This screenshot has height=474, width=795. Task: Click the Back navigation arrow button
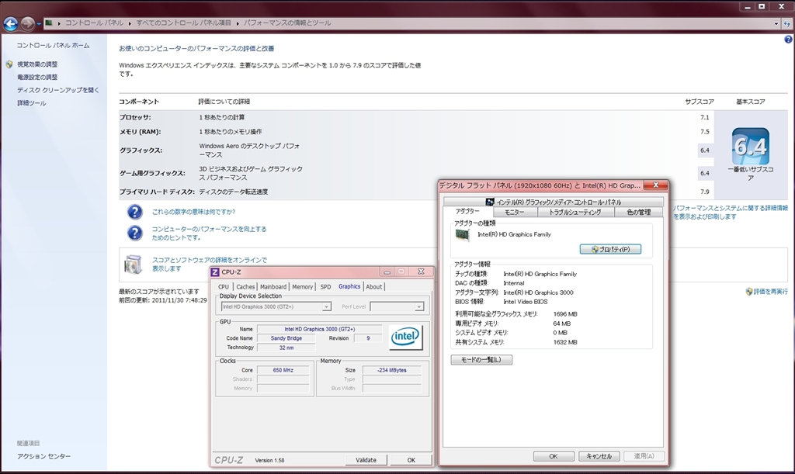(x=10, y=23)
